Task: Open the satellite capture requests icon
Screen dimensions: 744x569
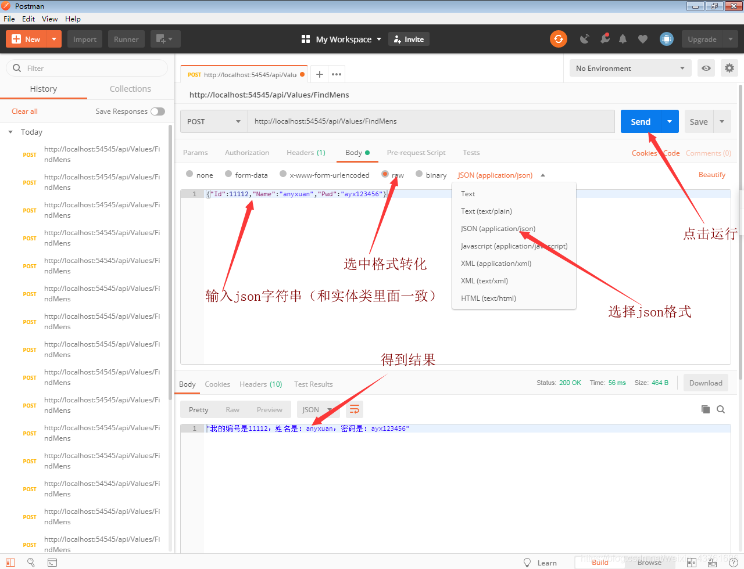Action: coord(585,39)
